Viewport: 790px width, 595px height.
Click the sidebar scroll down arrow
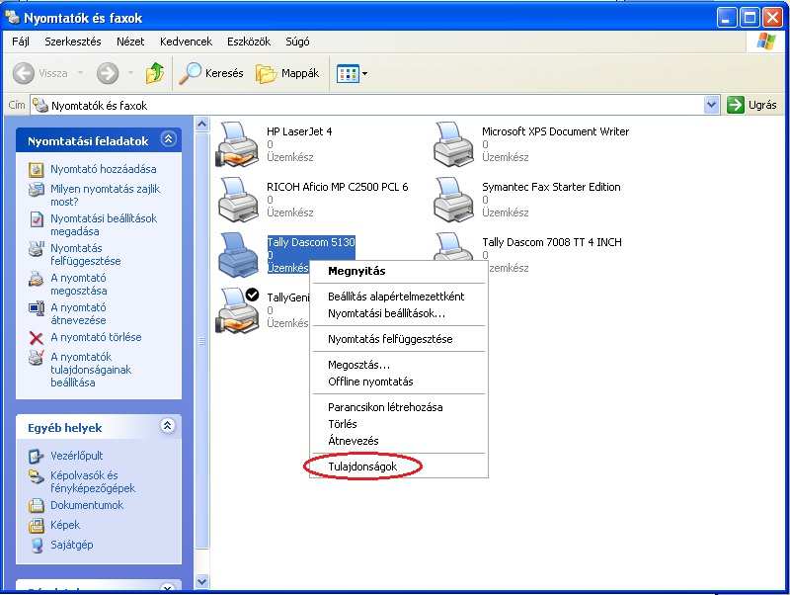click(202, 582)
